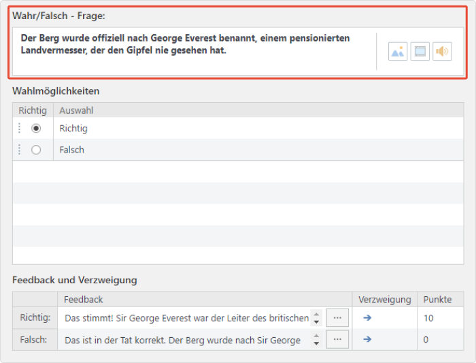Image resolution: width=476 pixels, height=363 pixels.
Task: Grab the drag handle of the Richtig row
Action: [x=20, y=128]
